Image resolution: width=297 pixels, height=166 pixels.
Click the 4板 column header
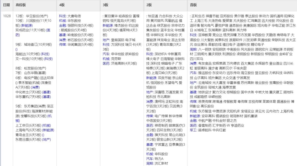click(x=62, y=5)
